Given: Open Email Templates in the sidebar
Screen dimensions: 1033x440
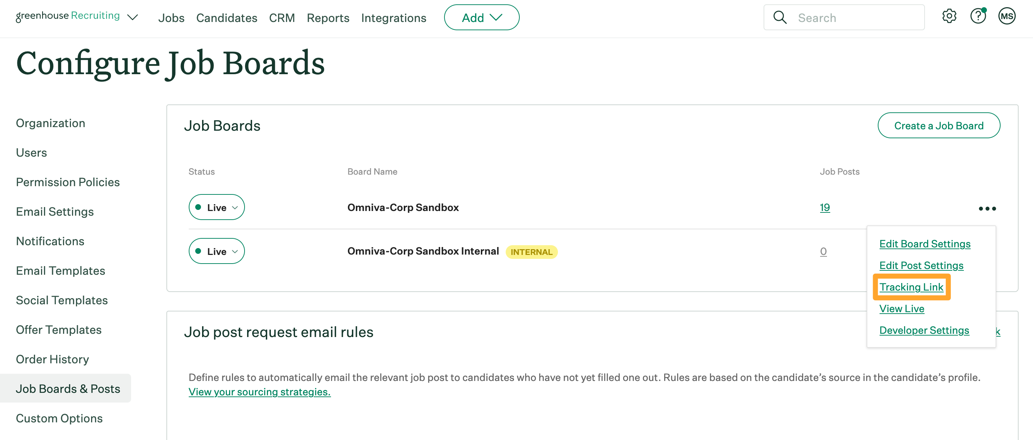Looking at the screenshot, I should coord(61,270).
